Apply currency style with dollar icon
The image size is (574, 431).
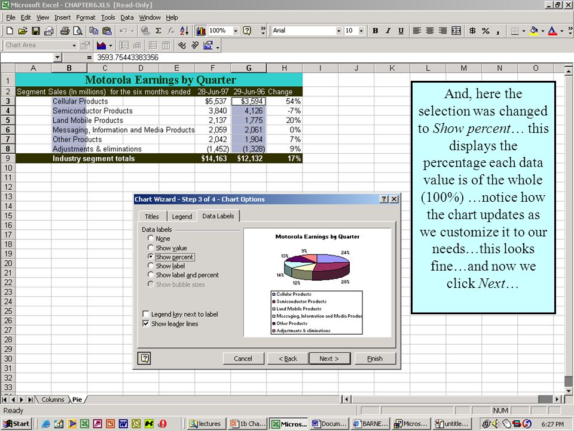(x=472, y=31)
